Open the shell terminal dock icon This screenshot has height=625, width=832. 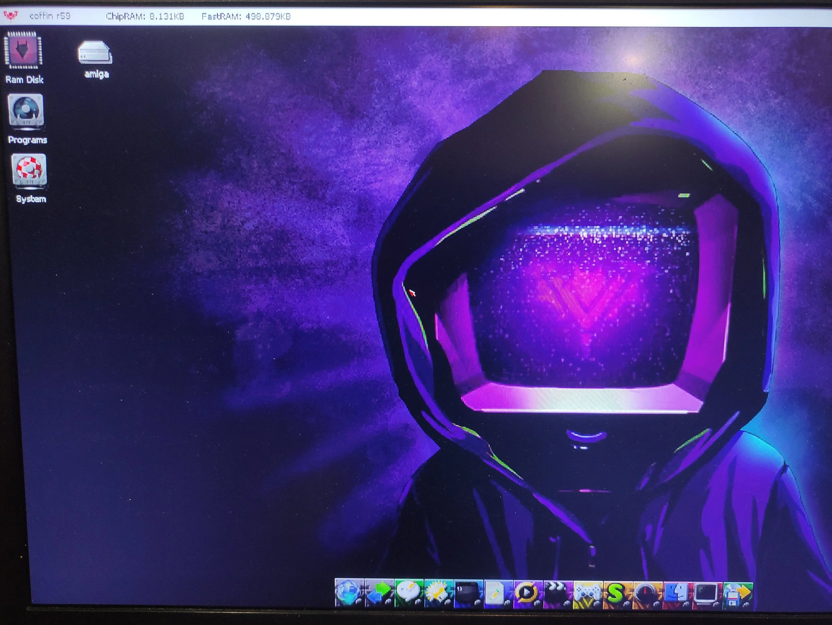tap(469, 593)
